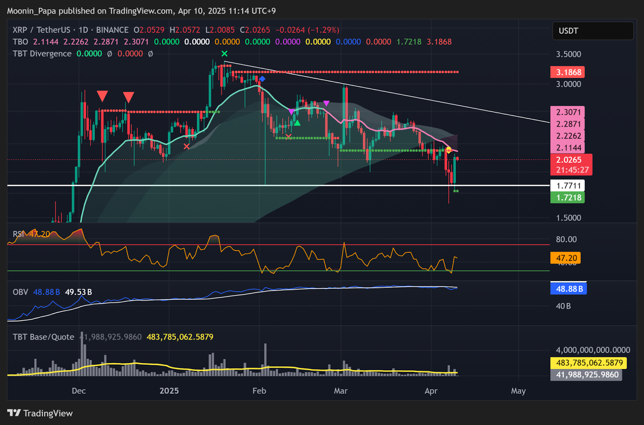Select the green X marker above the price peak
This screenshot has height=425, width=644.
click(x=224, y=53)
